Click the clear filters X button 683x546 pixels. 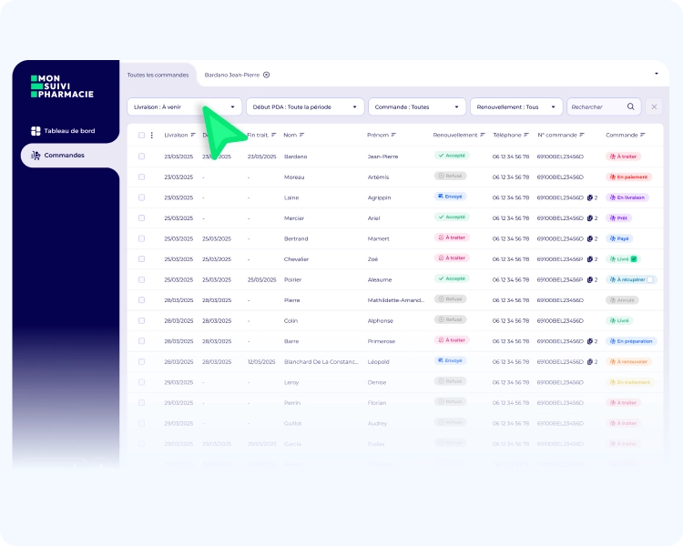click(x=654, y=106)
